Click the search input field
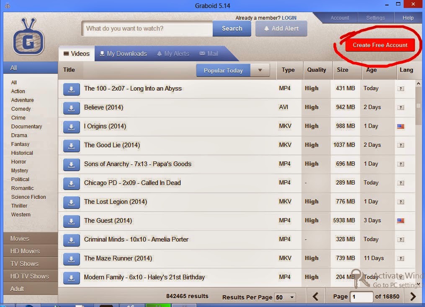The width and height of the screenshot is (425, 307). 147,29
